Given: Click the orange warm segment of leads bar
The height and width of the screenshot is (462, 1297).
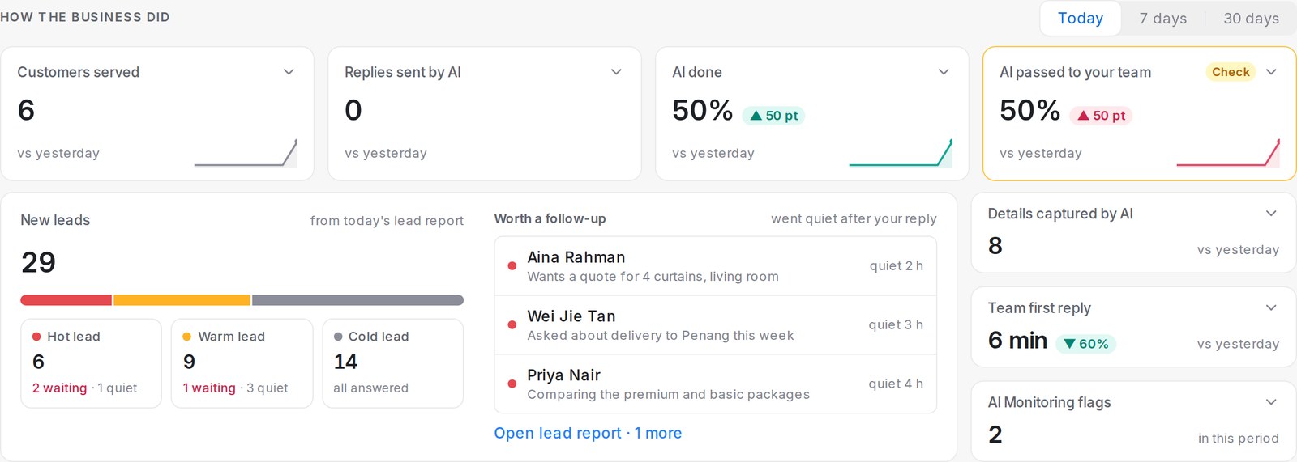Looking at the screenshot, I should tap(182, 300).
